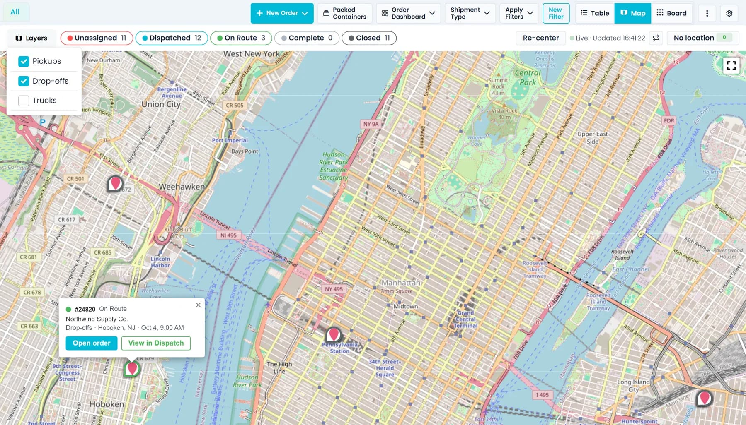Toggle the Unassigned 11 status filter

pyautogui.click(x=97, y=38)
